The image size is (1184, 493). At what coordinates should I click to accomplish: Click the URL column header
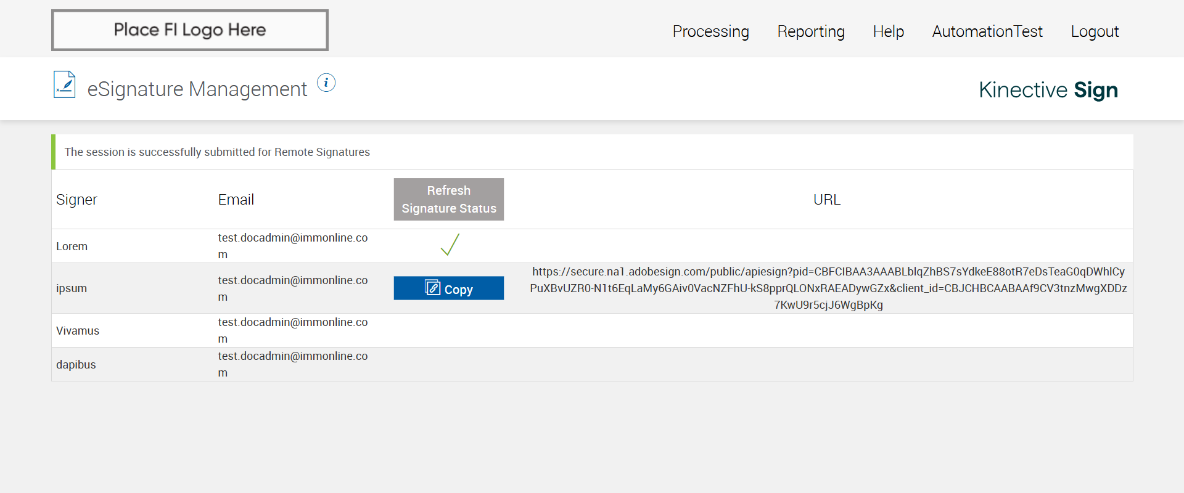point(827,200)
